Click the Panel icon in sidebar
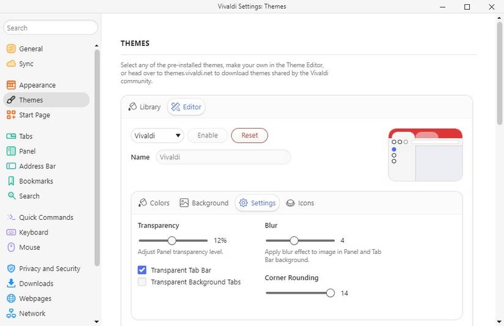The width and height of the screenshot is (504, 326). click(x=11, y=151)
